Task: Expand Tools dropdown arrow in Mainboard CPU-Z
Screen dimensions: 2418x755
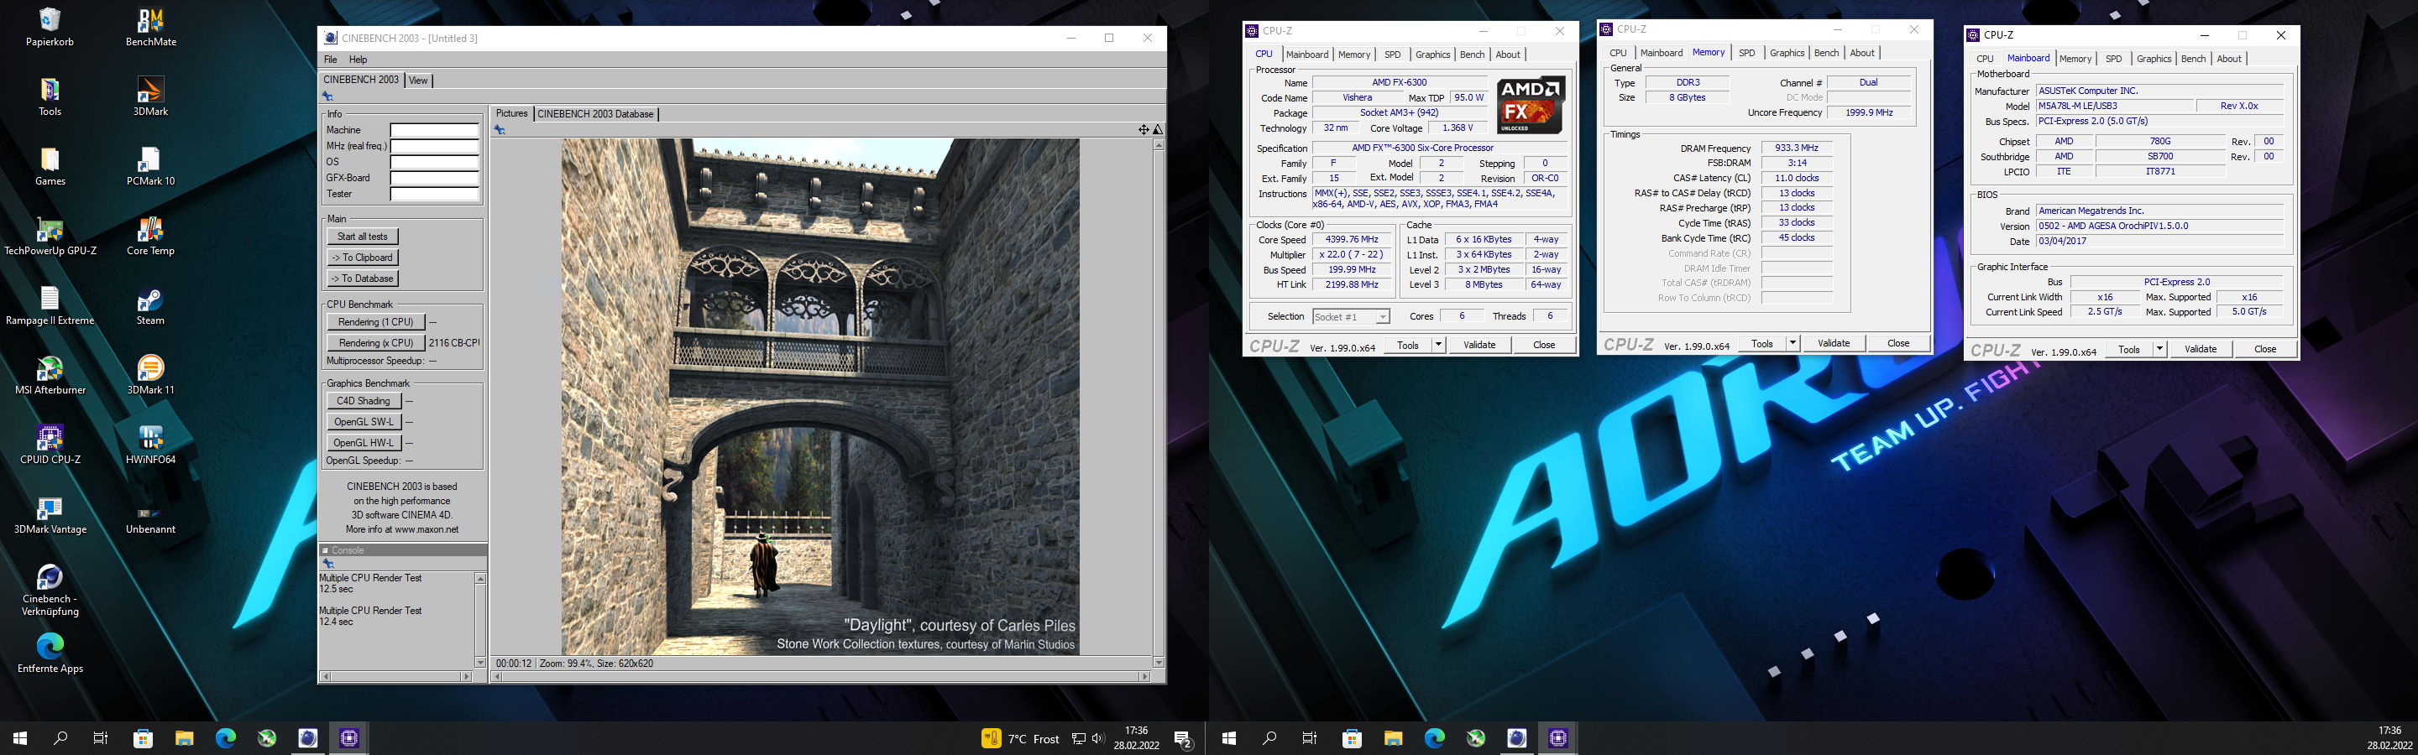Action: coord(2159,349)
